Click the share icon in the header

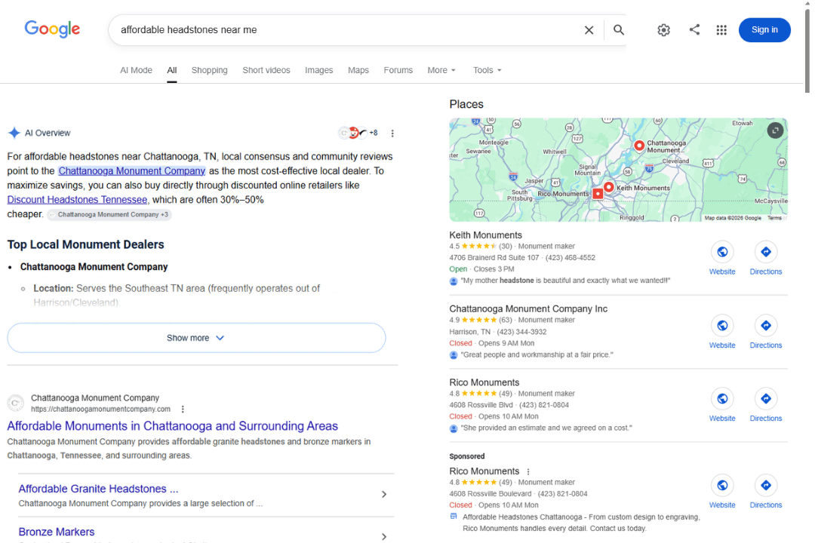point(694,29)
